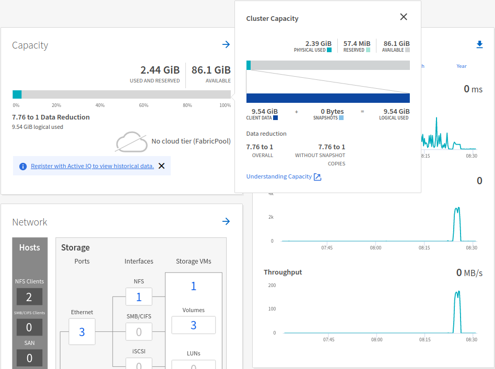Click the info icon in Active IQ notice
The height and width of the screenshot is (369, 495).
(23, 166)
